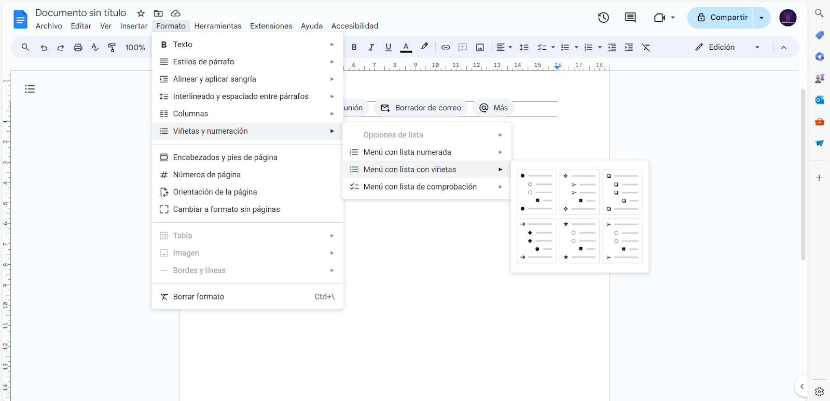This screenshot has width=830, height=401.
Task: Open the Extensiones menu
Action: click(x=271, y=26)
